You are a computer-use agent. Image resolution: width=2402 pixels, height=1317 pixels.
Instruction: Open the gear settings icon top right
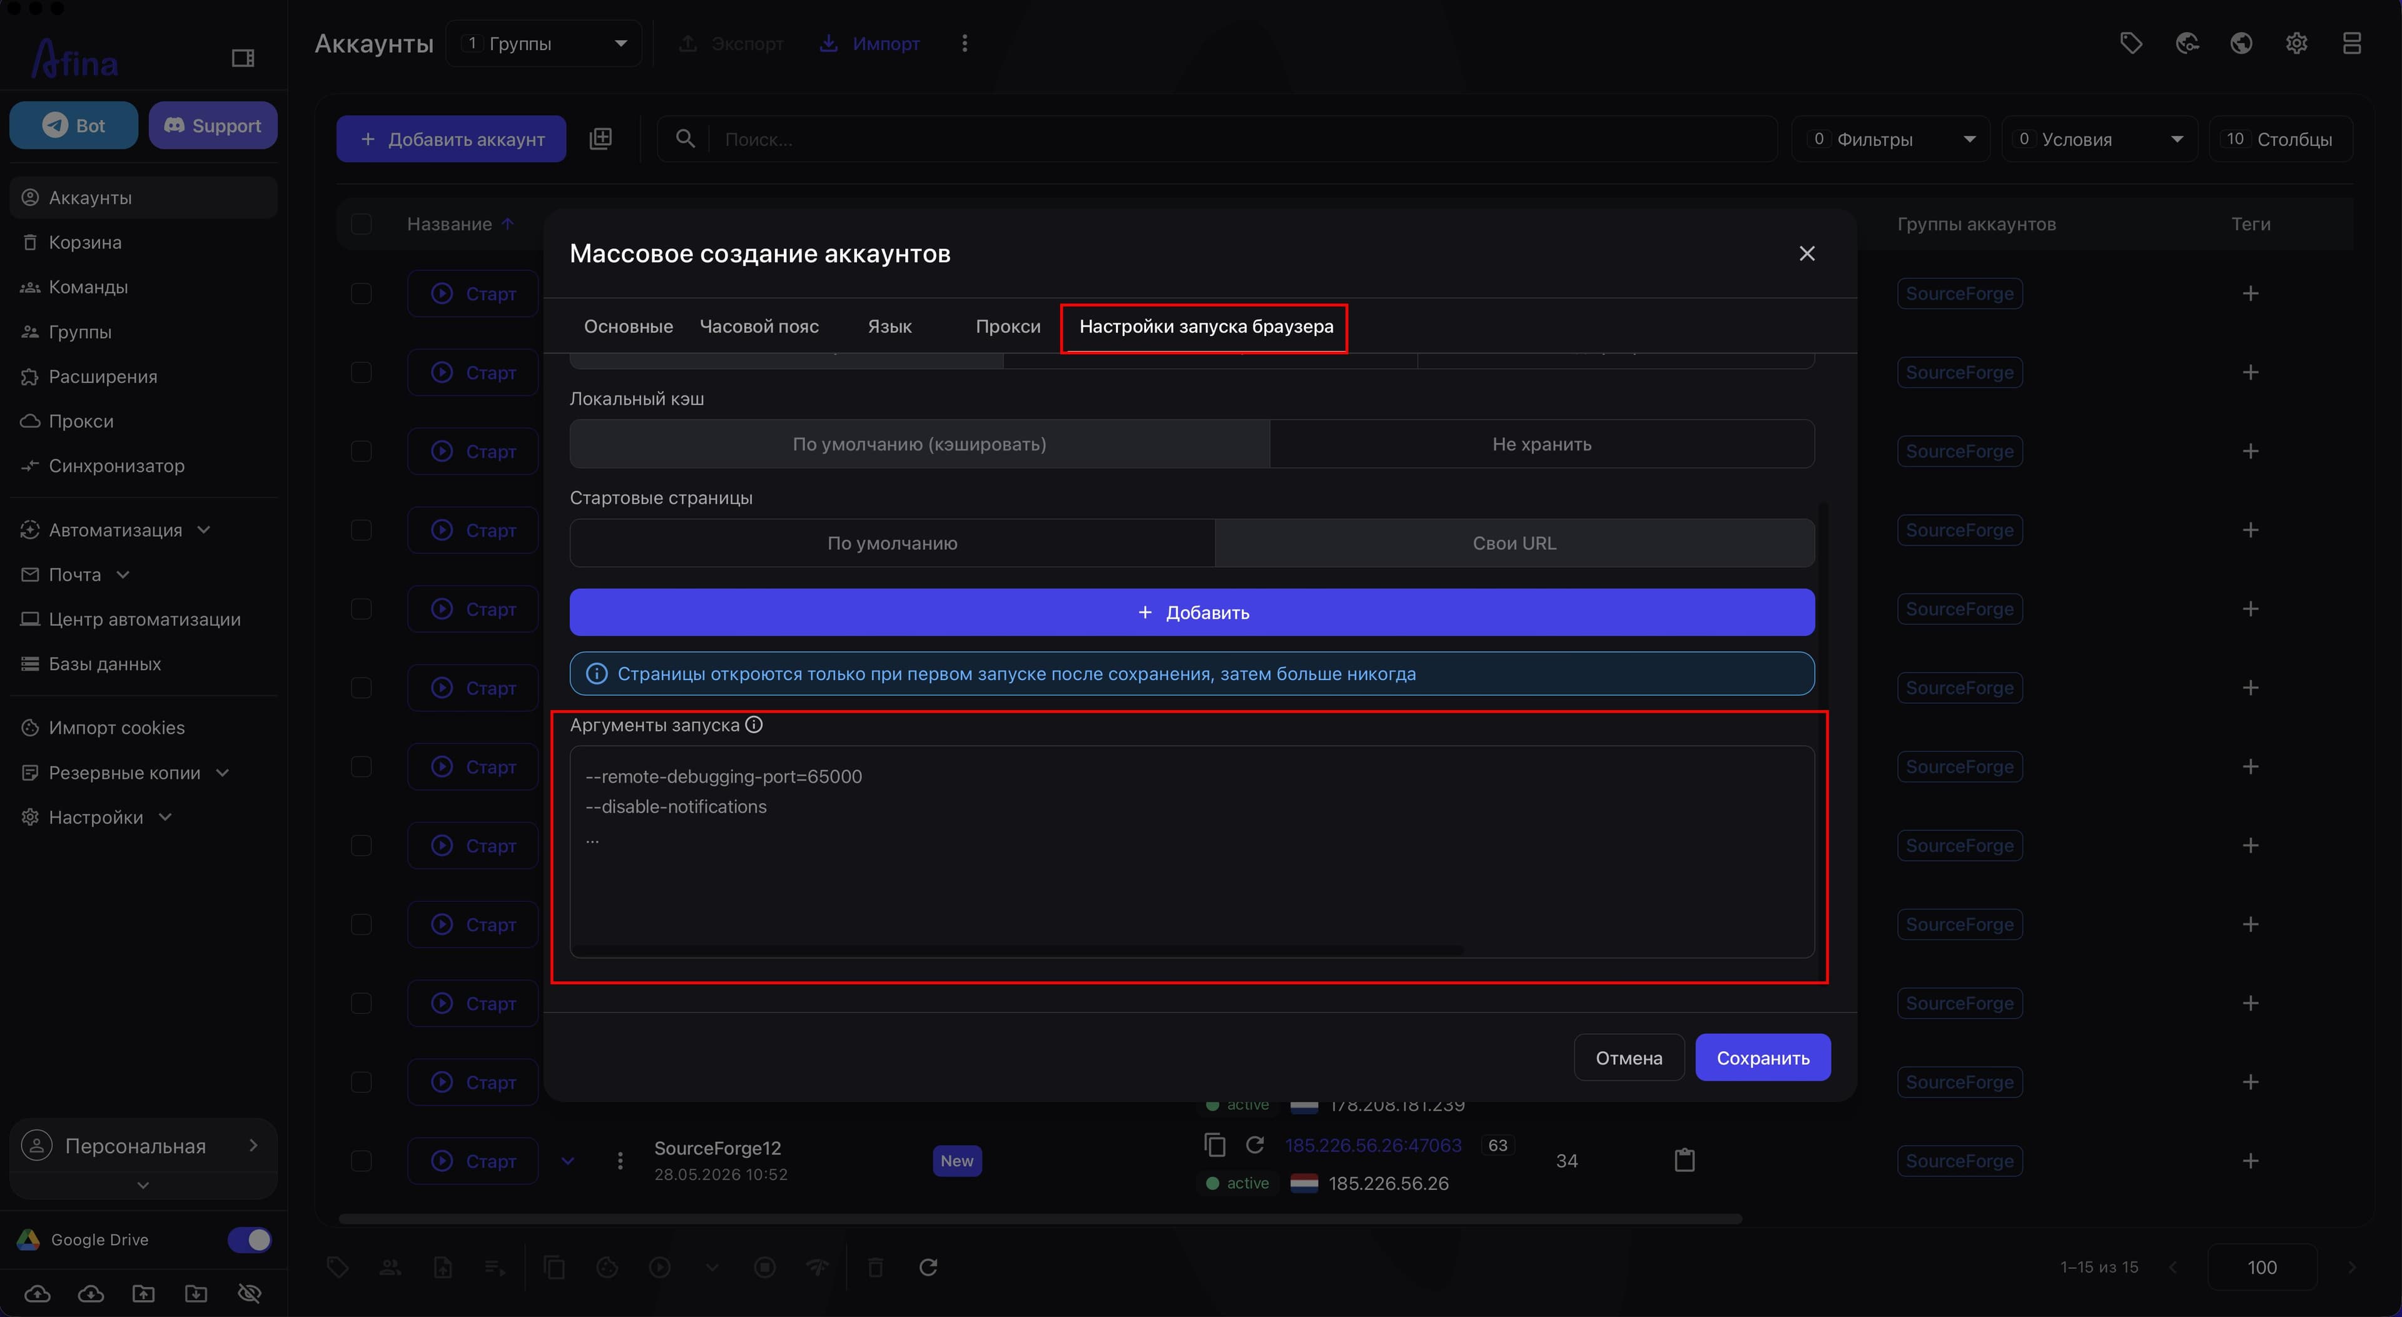click(x=2297, y=43)
